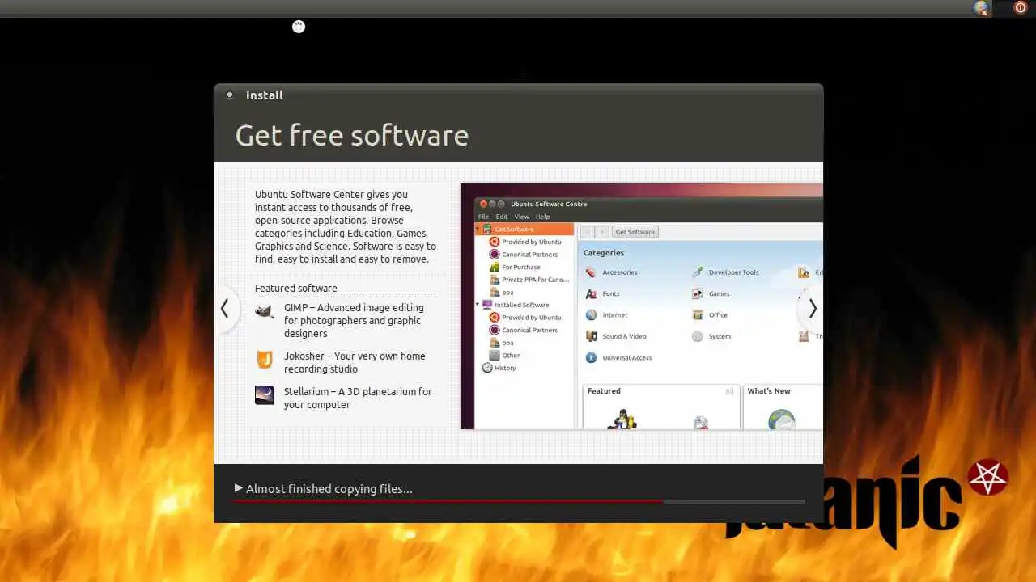Open View menu in Software Centre screenshot
The width and height of the screenshot is (1036, 582).
[521, 217]
